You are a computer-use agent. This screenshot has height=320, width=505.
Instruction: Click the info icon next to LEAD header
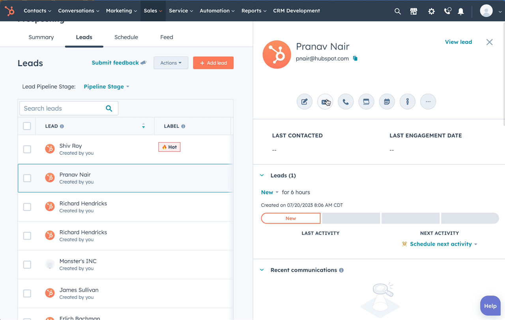[x=62, y=126]
